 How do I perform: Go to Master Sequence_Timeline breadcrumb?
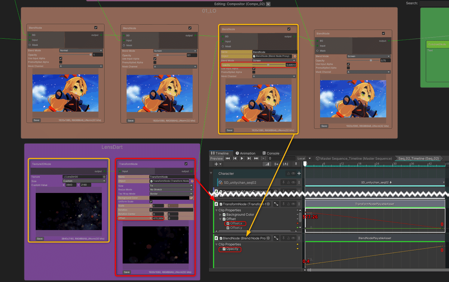coord(354,159)
